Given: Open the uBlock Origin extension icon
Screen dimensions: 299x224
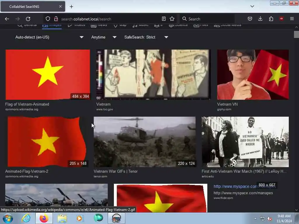Looking at the screenshot, I should tap(281, 19).
